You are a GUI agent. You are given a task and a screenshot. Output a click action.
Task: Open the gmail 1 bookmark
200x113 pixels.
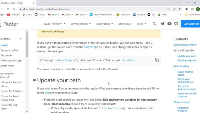pos(53,15)
